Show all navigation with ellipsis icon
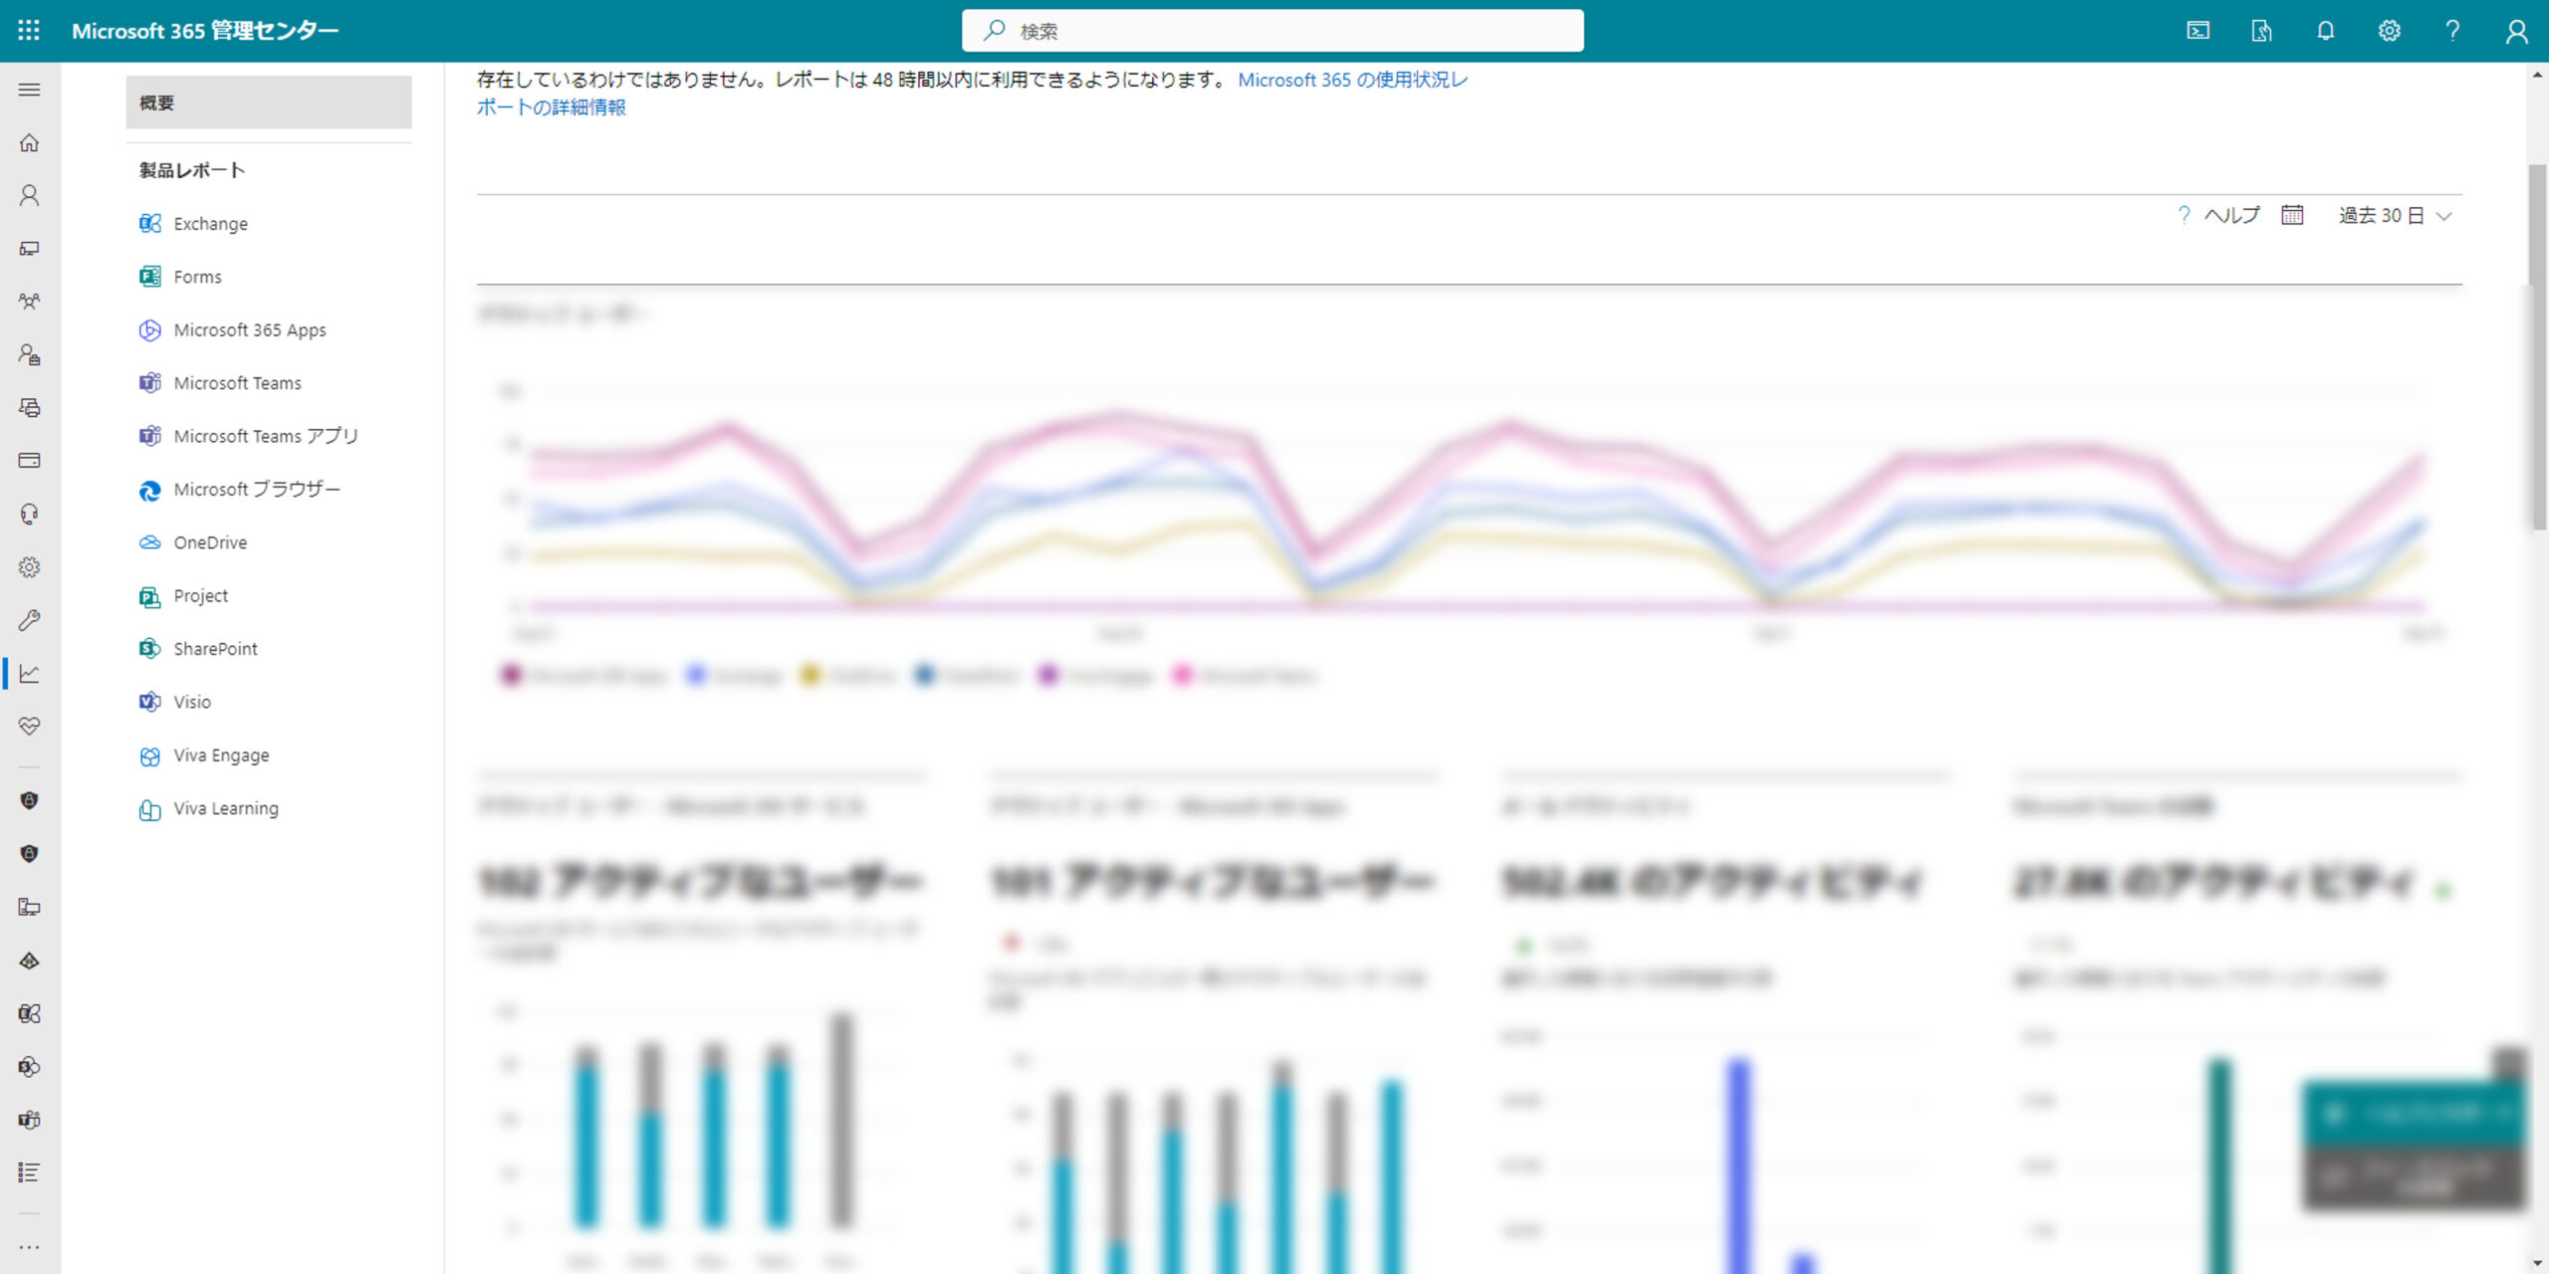The height and width of the screenshot is (1274, 2549). tap(30, 1246)
